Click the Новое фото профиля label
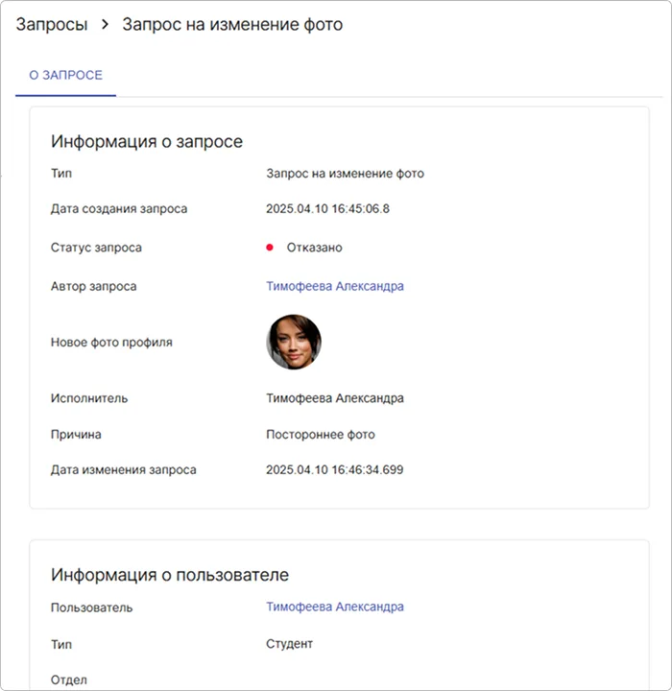The width and height of the screenshot is (672, 691). (x=111, y=343)
